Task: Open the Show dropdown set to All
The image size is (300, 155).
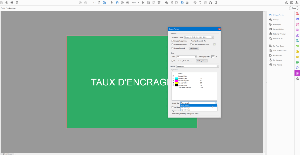Action: [x=187, y=57]
